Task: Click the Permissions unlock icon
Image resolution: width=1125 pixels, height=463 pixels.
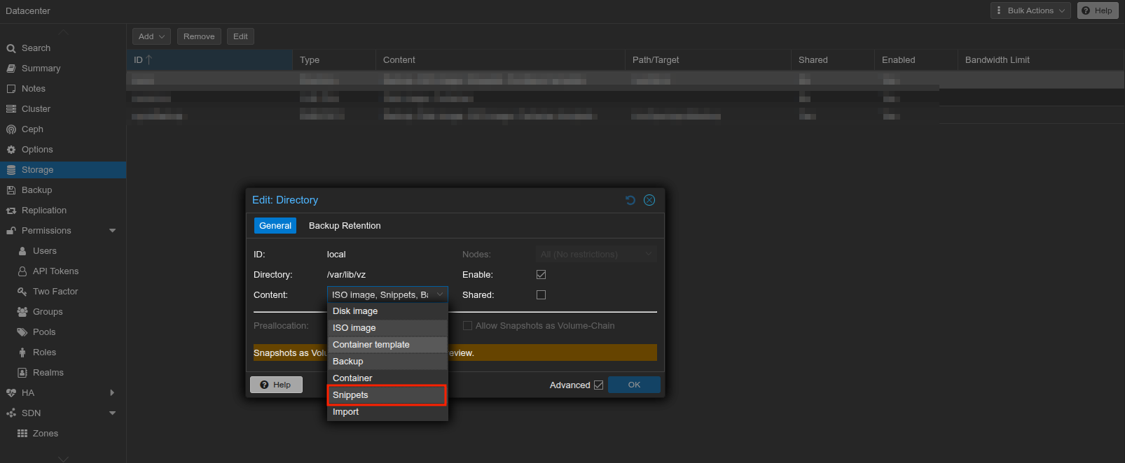Action: [11, 231]
